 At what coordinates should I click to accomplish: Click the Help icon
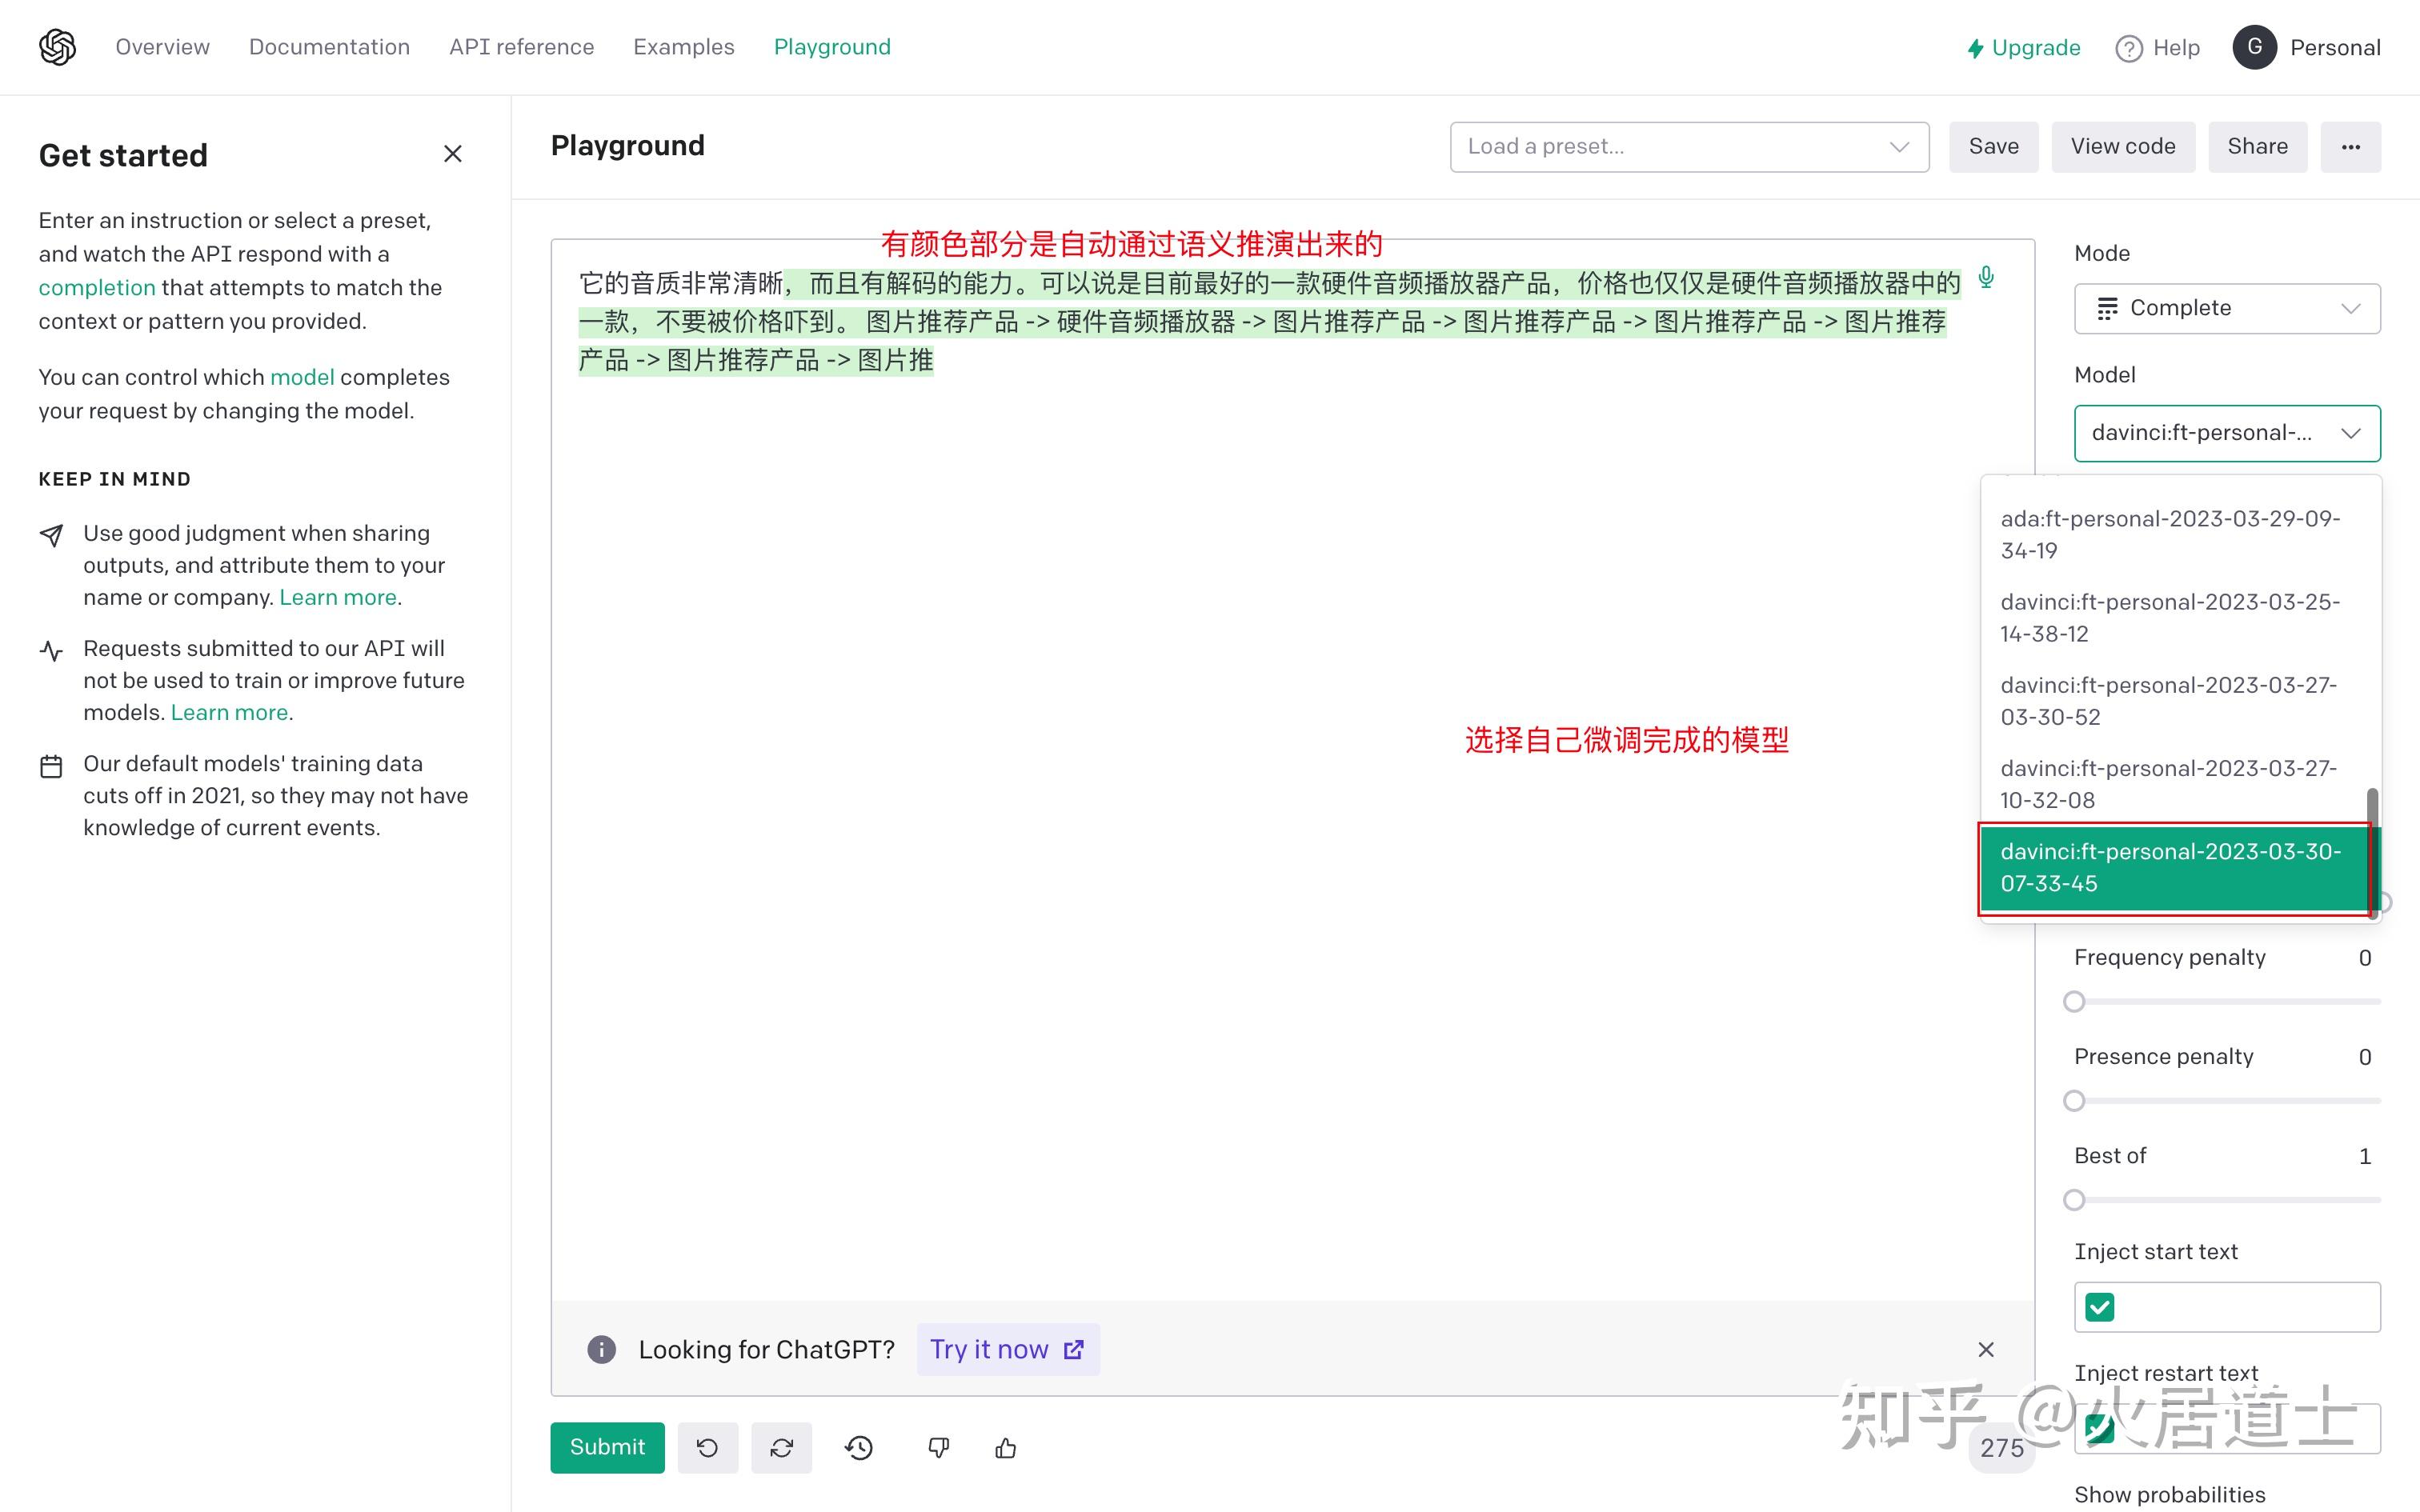[2129, 47]
